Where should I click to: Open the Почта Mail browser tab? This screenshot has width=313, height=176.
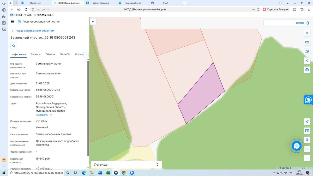point(35,3)
